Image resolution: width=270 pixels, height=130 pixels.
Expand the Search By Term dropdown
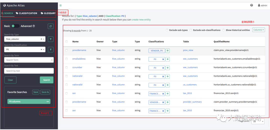29,60
